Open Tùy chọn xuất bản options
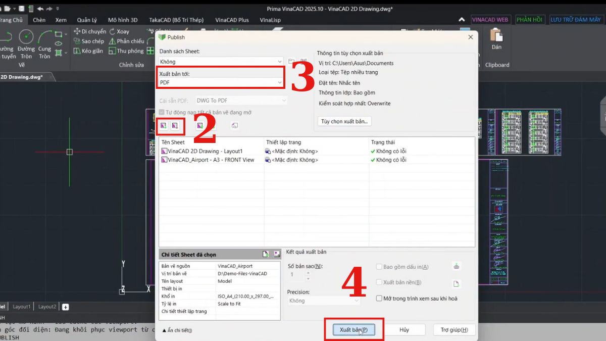Image resolution: width=606 pixels, height=341 pixels. [345, 121]
